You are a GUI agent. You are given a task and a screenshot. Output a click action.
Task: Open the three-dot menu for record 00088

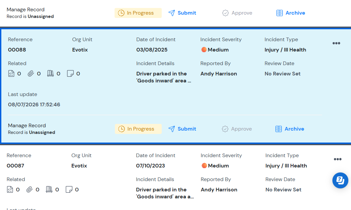[336, 43]
